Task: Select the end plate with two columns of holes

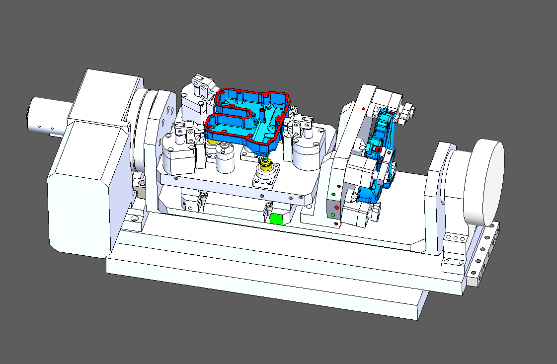Action: pyautogui.click(x=483, y=254)
